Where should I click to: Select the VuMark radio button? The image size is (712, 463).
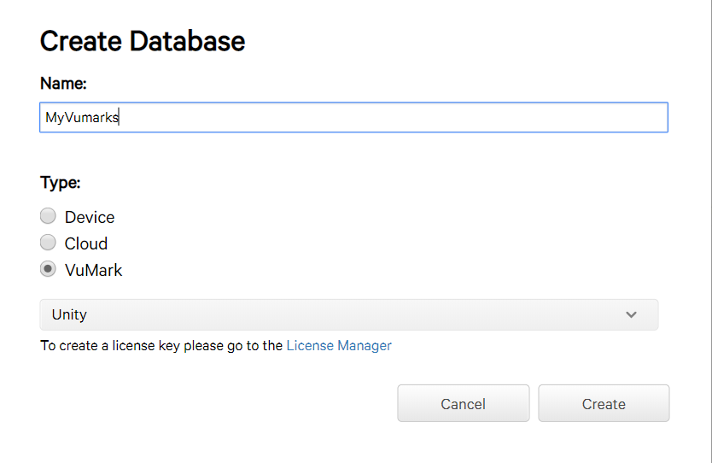[48, 269]
